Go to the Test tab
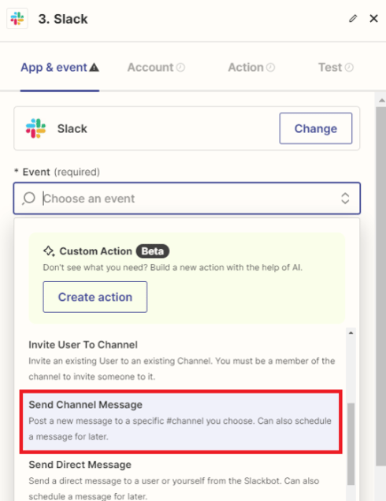The width and height of the screenshot is (386, 501). [x=336, y=68]
